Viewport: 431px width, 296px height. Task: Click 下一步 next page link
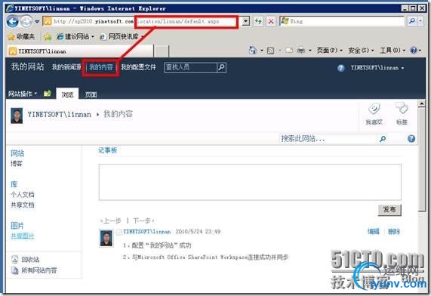143,220
